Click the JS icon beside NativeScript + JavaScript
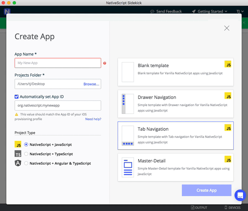Viewport: 248px width, 211px height. pyautogui.click(x=18, y=144)
